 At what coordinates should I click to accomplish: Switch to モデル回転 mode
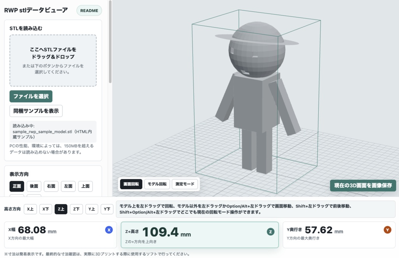(157, 184)
